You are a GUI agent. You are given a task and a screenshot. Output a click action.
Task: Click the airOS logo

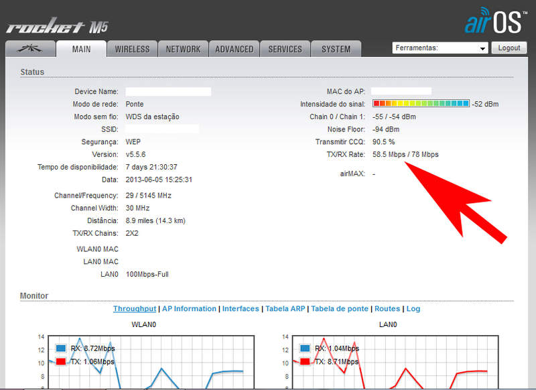(495, 21)
